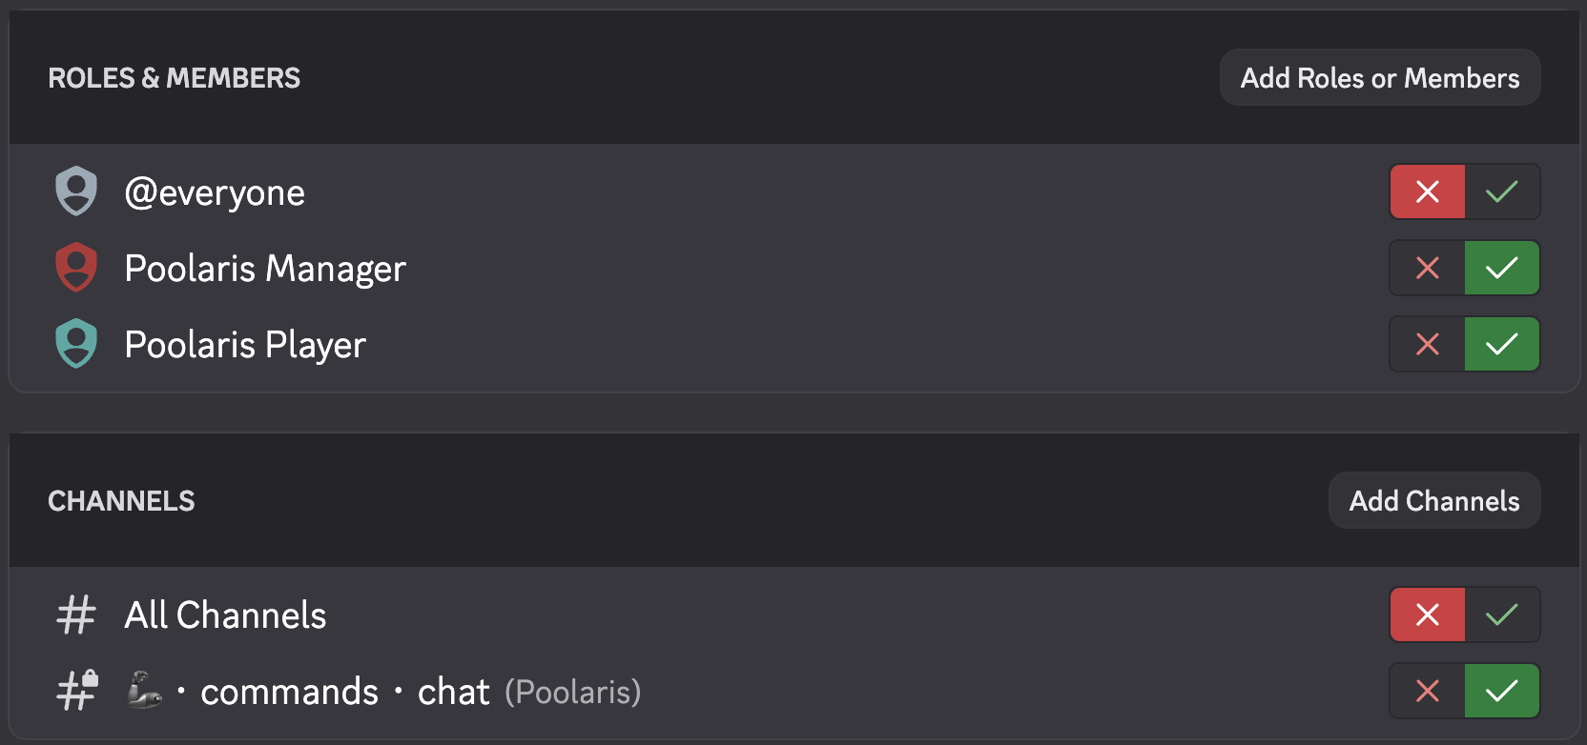Click the green checkmark inside All Channels toggle
This screenshot has width=1587, height=745.
coord(1503,614)
